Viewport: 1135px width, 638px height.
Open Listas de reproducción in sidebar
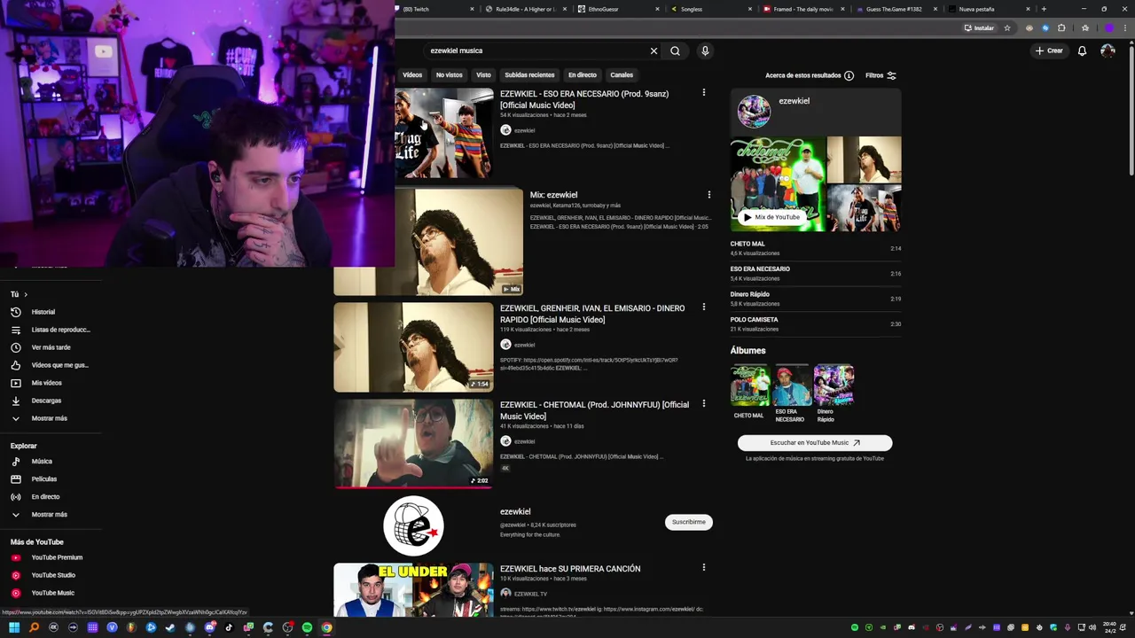click(x=51, y=330)
